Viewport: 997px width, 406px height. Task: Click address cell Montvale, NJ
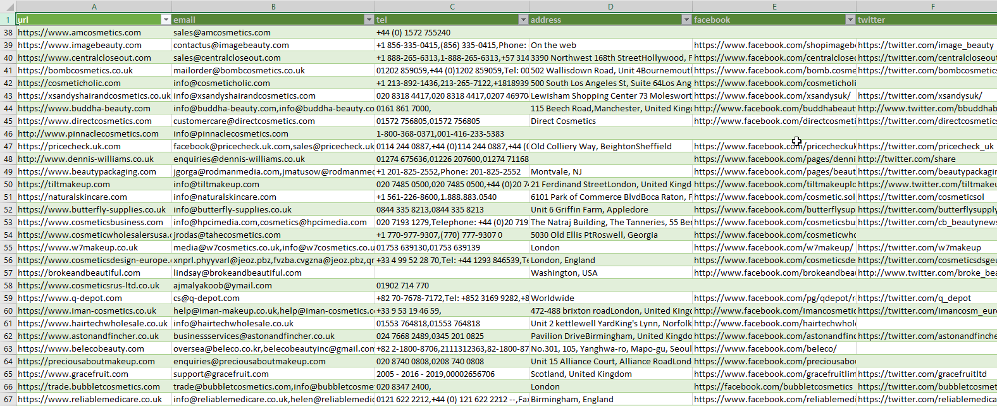[610, 171]
